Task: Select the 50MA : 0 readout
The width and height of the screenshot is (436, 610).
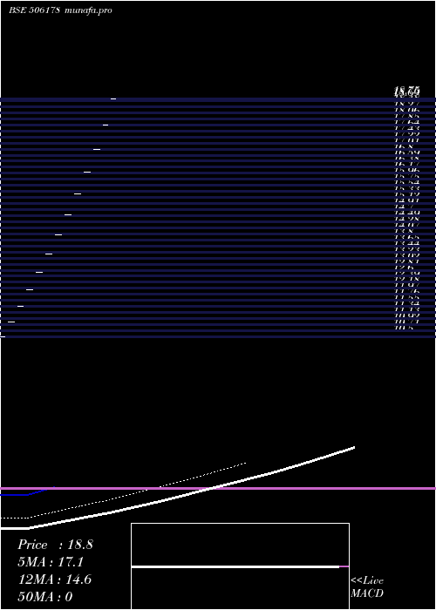Action: pos(45,597)
